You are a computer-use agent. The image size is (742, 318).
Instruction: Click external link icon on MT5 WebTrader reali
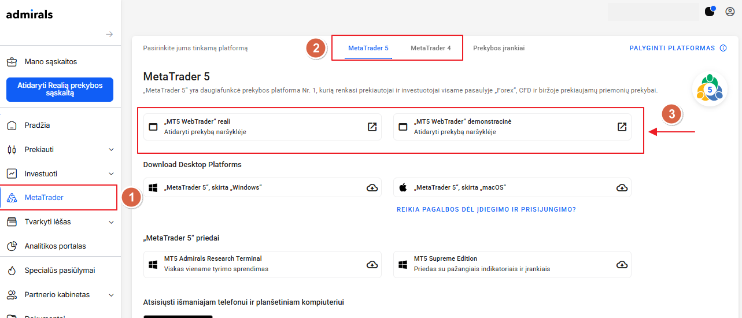[372, 127]
